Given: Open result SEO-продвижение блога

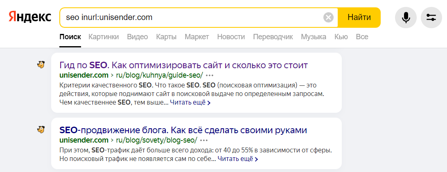Looking at the screenshot, I should click(183, 130).
